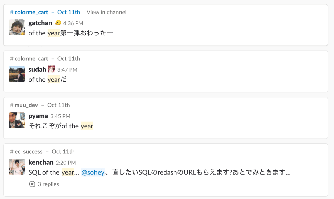The width and height of the screenshot is (334, 199).
Task: Open pyama's profile avatar
Action: (x=17, y=120)
